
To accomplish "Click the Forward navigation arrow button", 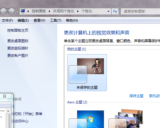I will (x=11, y=12).
